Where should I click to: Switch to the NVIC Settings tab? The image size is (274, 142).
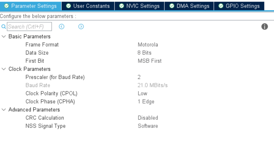click(x=139, y=6)
